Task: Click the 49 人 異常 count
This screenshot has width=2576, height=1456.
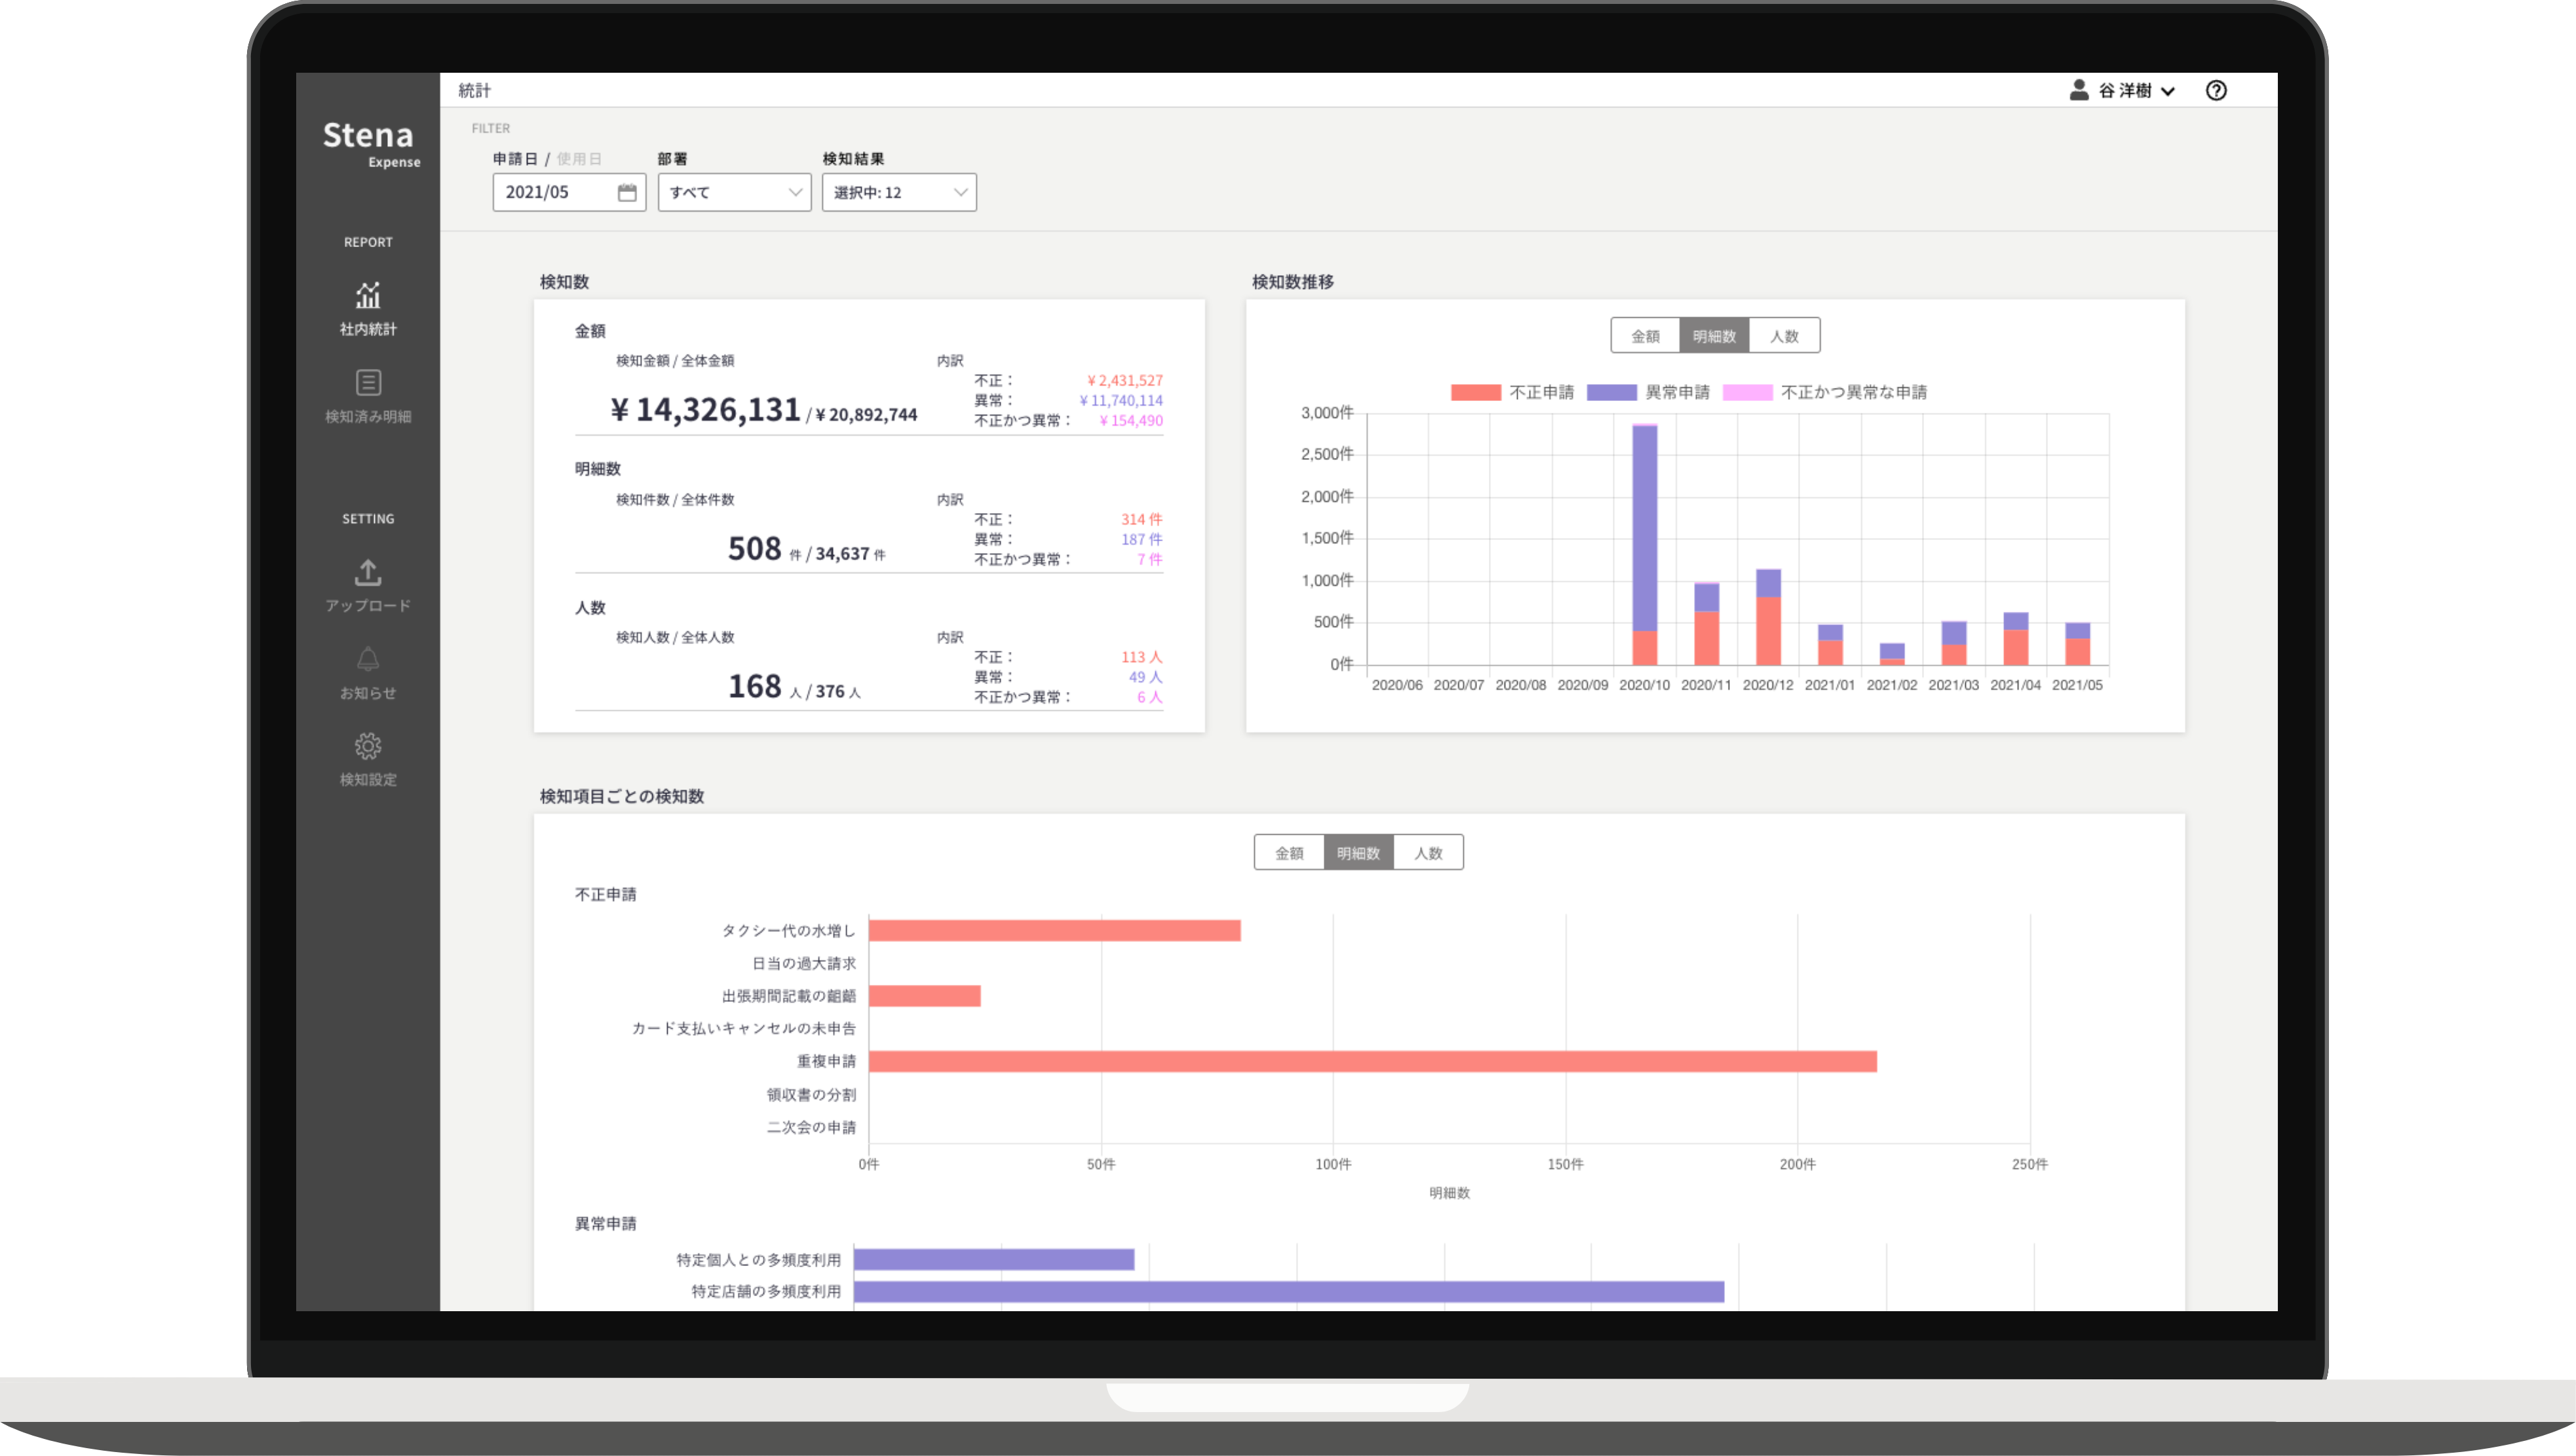Action: (x=1145, y=678)
